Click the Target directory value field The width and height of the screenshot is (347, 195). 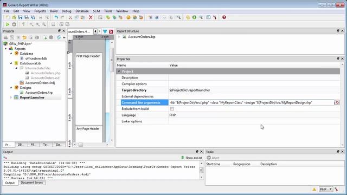coord(254,90)
